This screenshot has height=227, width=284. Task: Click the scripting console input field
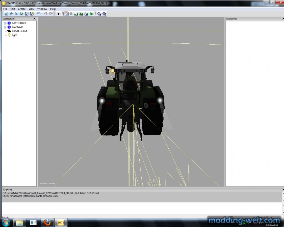pos(142,209)
